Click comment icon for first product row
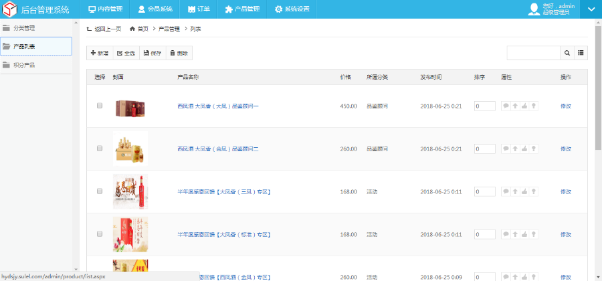 point(506,106)
